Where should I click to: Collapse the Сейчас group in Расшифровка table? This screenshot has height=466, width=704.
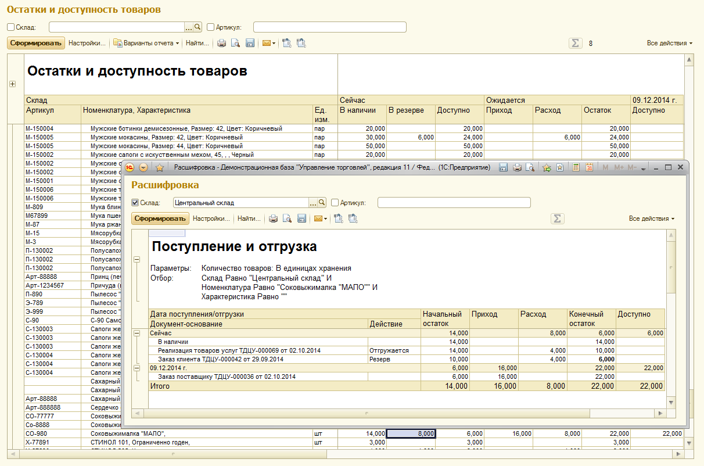[137, 334]
